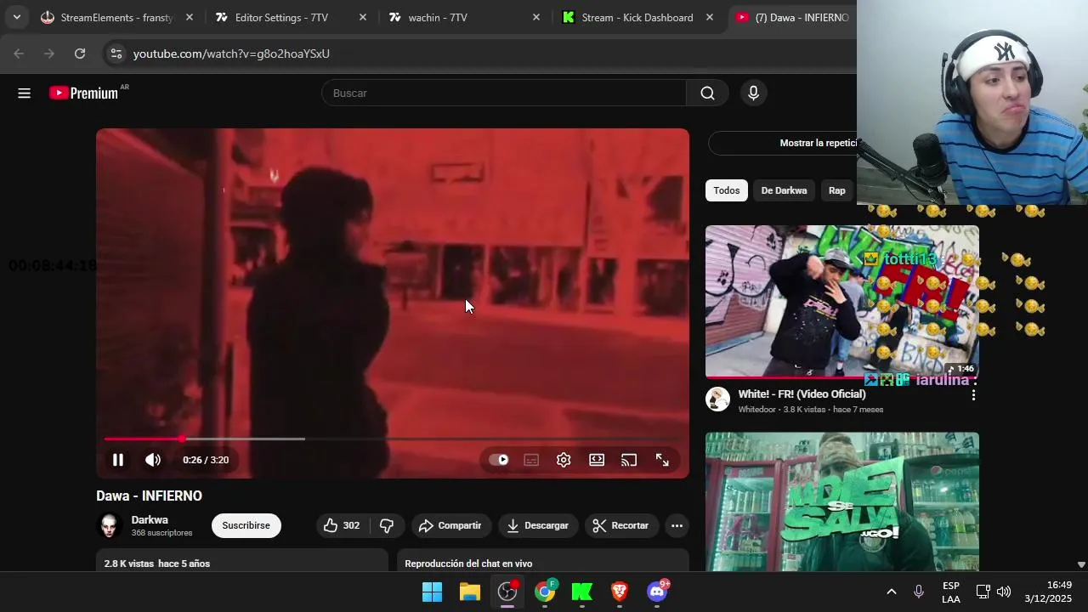This screenshot has height=612, width=1088.
Task: Open the Darkwa channel avatar
Action: (x=110, y=525)
